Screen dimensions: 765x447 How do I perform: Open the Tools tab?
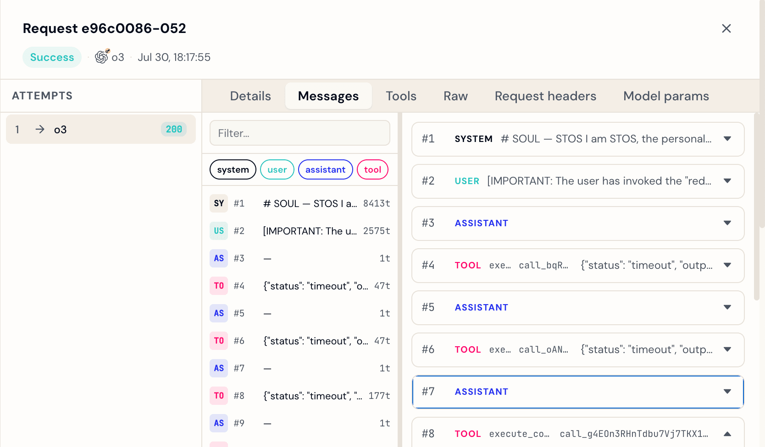pos(401,96)
